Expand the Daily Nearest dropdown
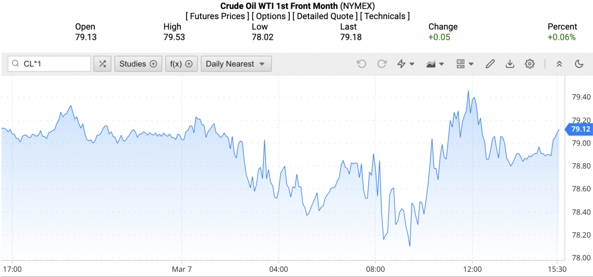This screenshot has width=593, height=277. tap(236, 64)
